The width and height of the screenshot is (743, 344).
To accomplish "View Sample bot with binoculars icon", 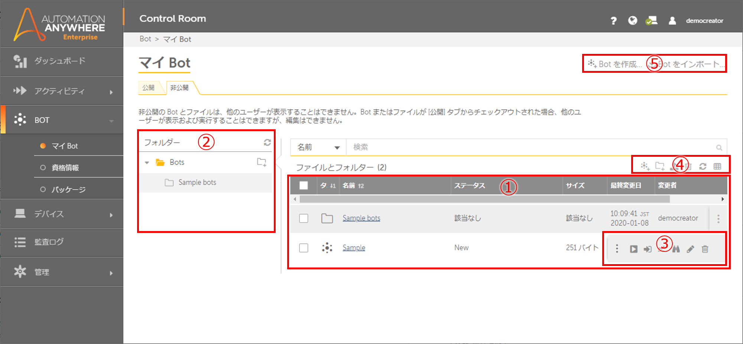I will (x=676, y=249).
